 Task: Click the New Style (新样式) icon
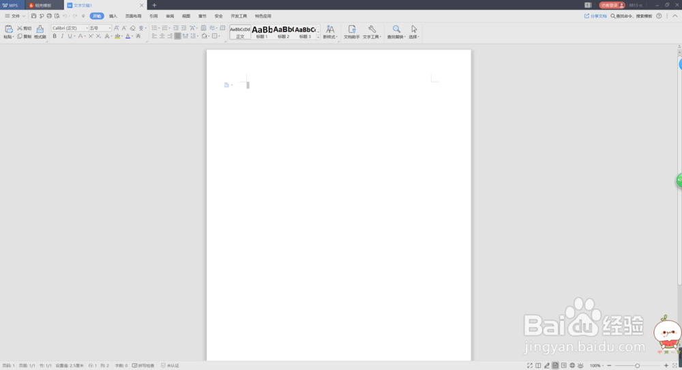click(330, 29)
